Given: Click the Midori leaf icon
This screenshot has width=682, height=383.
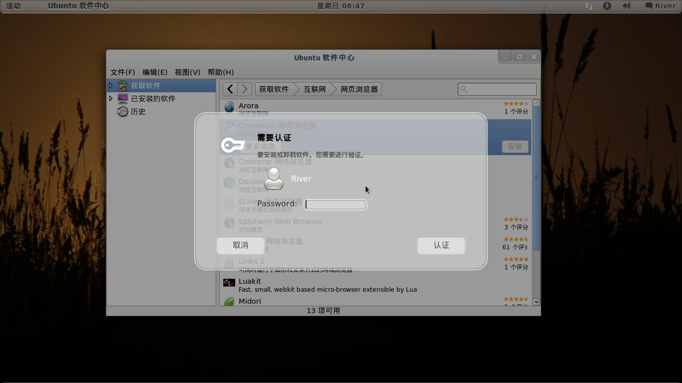Looking at the screenshot, I should click(229, 302).
